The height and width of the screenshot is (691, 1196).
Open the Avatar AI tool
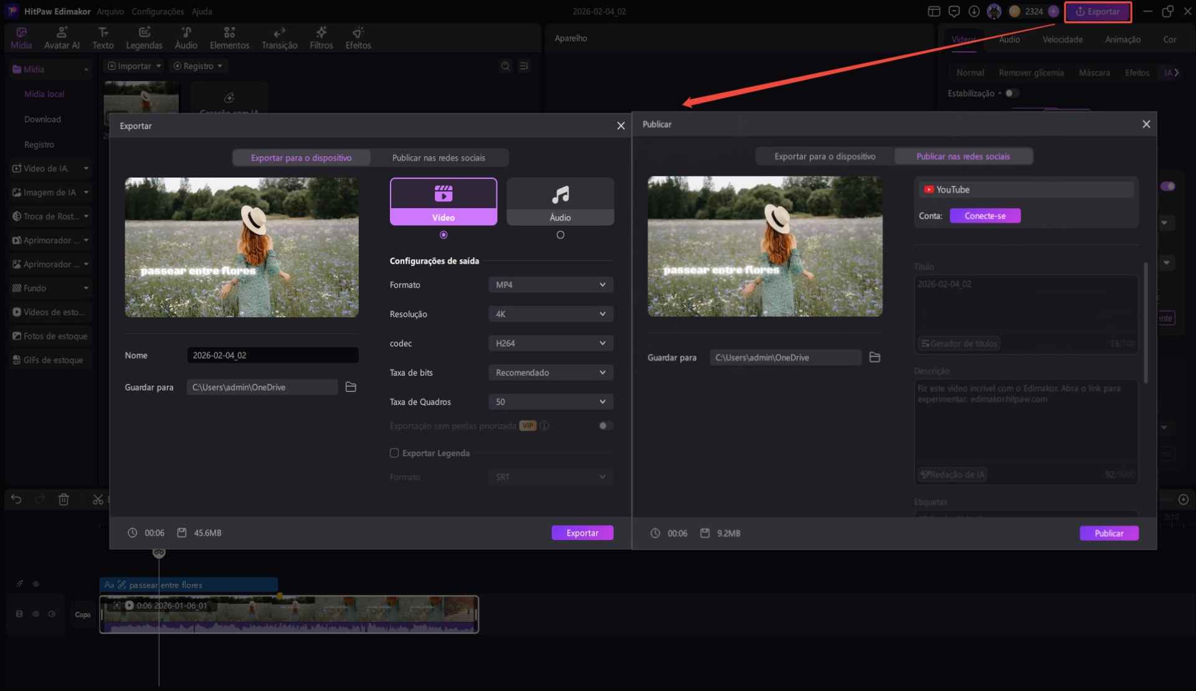pyautogui.click(x=62, y=37)
